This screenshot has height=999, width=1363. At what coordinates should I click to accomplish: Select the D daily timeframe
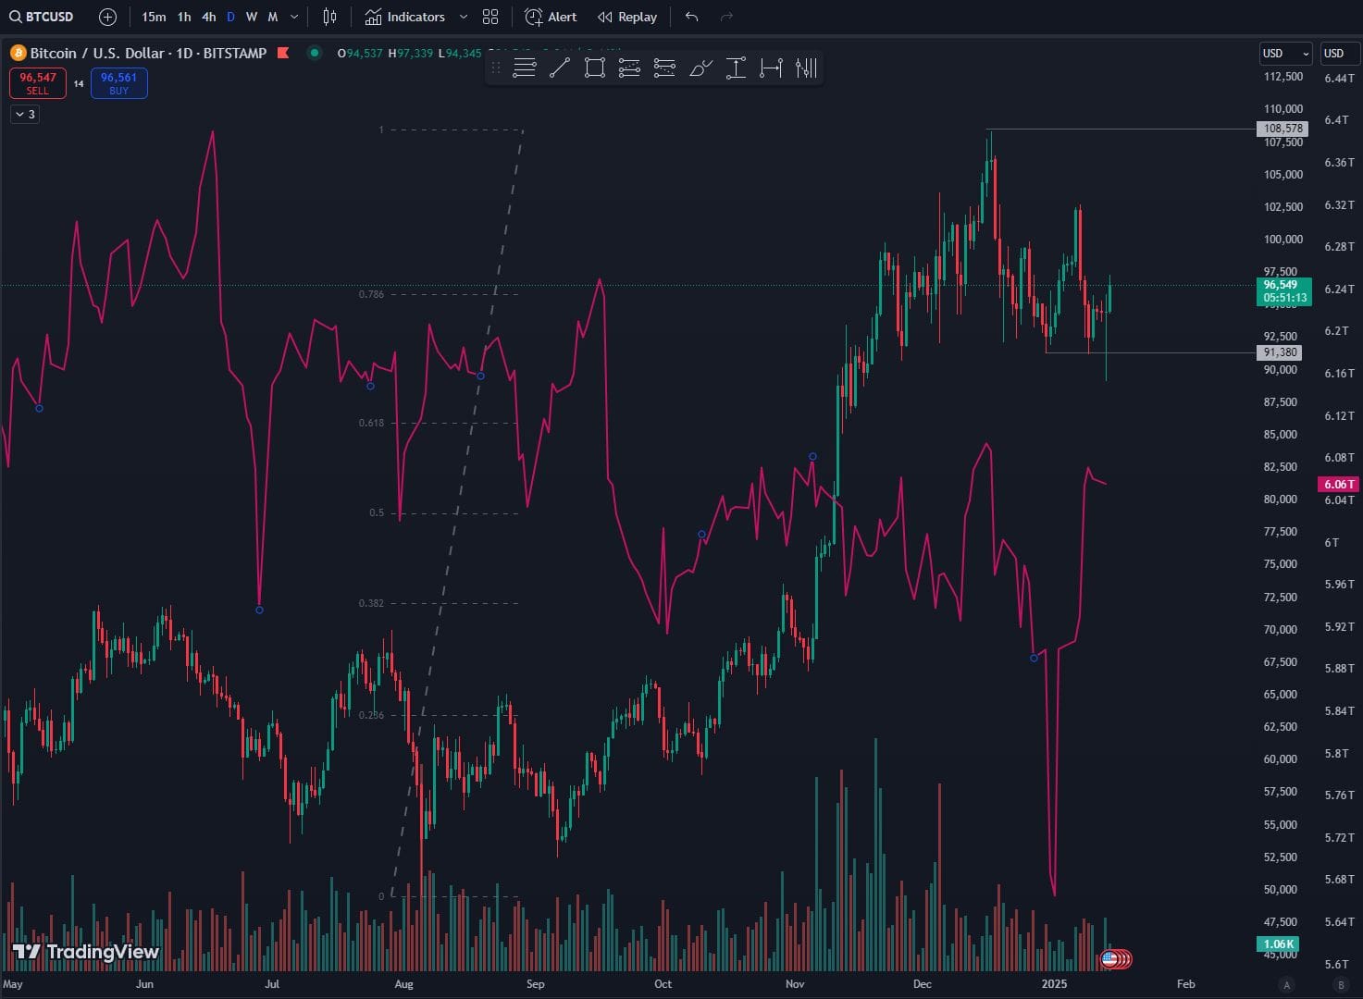[230, 17]
